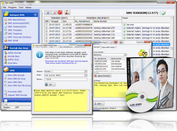Screen dimensions: 177x131
Task: Click the SMS panel header
Action: pos(17,70)
